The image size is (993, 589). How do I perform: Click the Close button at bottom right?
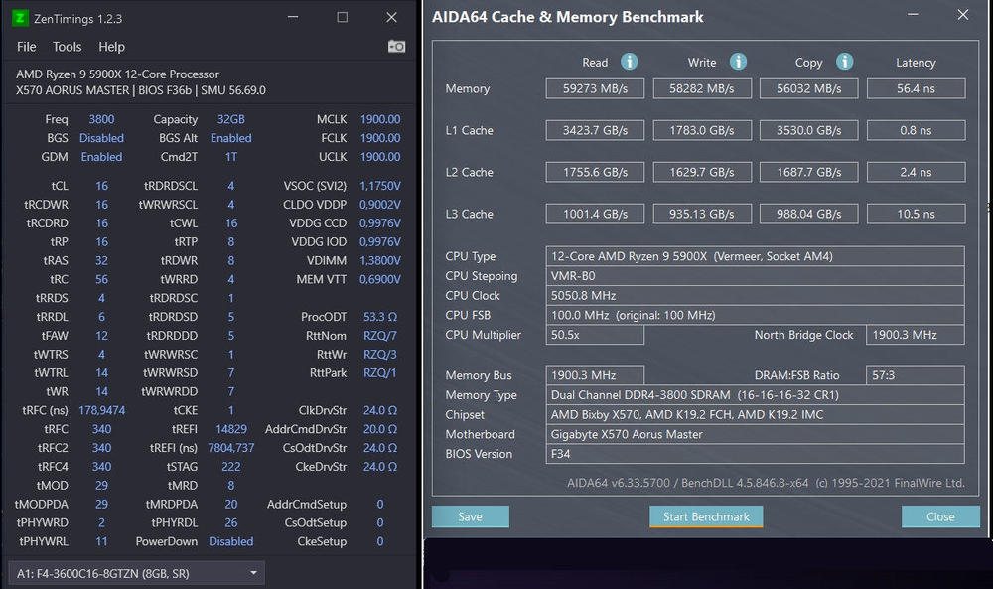[939, 516]
